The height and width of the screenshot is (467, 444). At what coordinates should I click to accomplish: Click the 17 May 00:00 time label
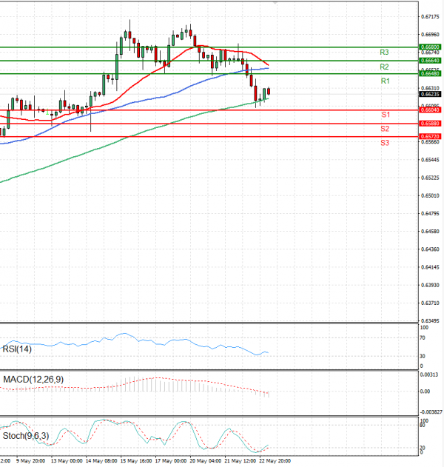click(171, 461)
